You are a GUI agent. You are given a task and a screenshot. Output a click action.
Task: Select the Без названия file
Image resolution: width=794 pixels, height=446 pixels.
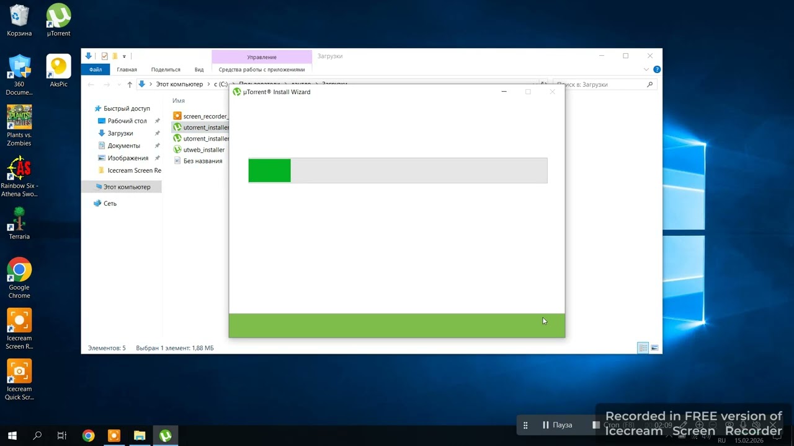coord(198,160)
